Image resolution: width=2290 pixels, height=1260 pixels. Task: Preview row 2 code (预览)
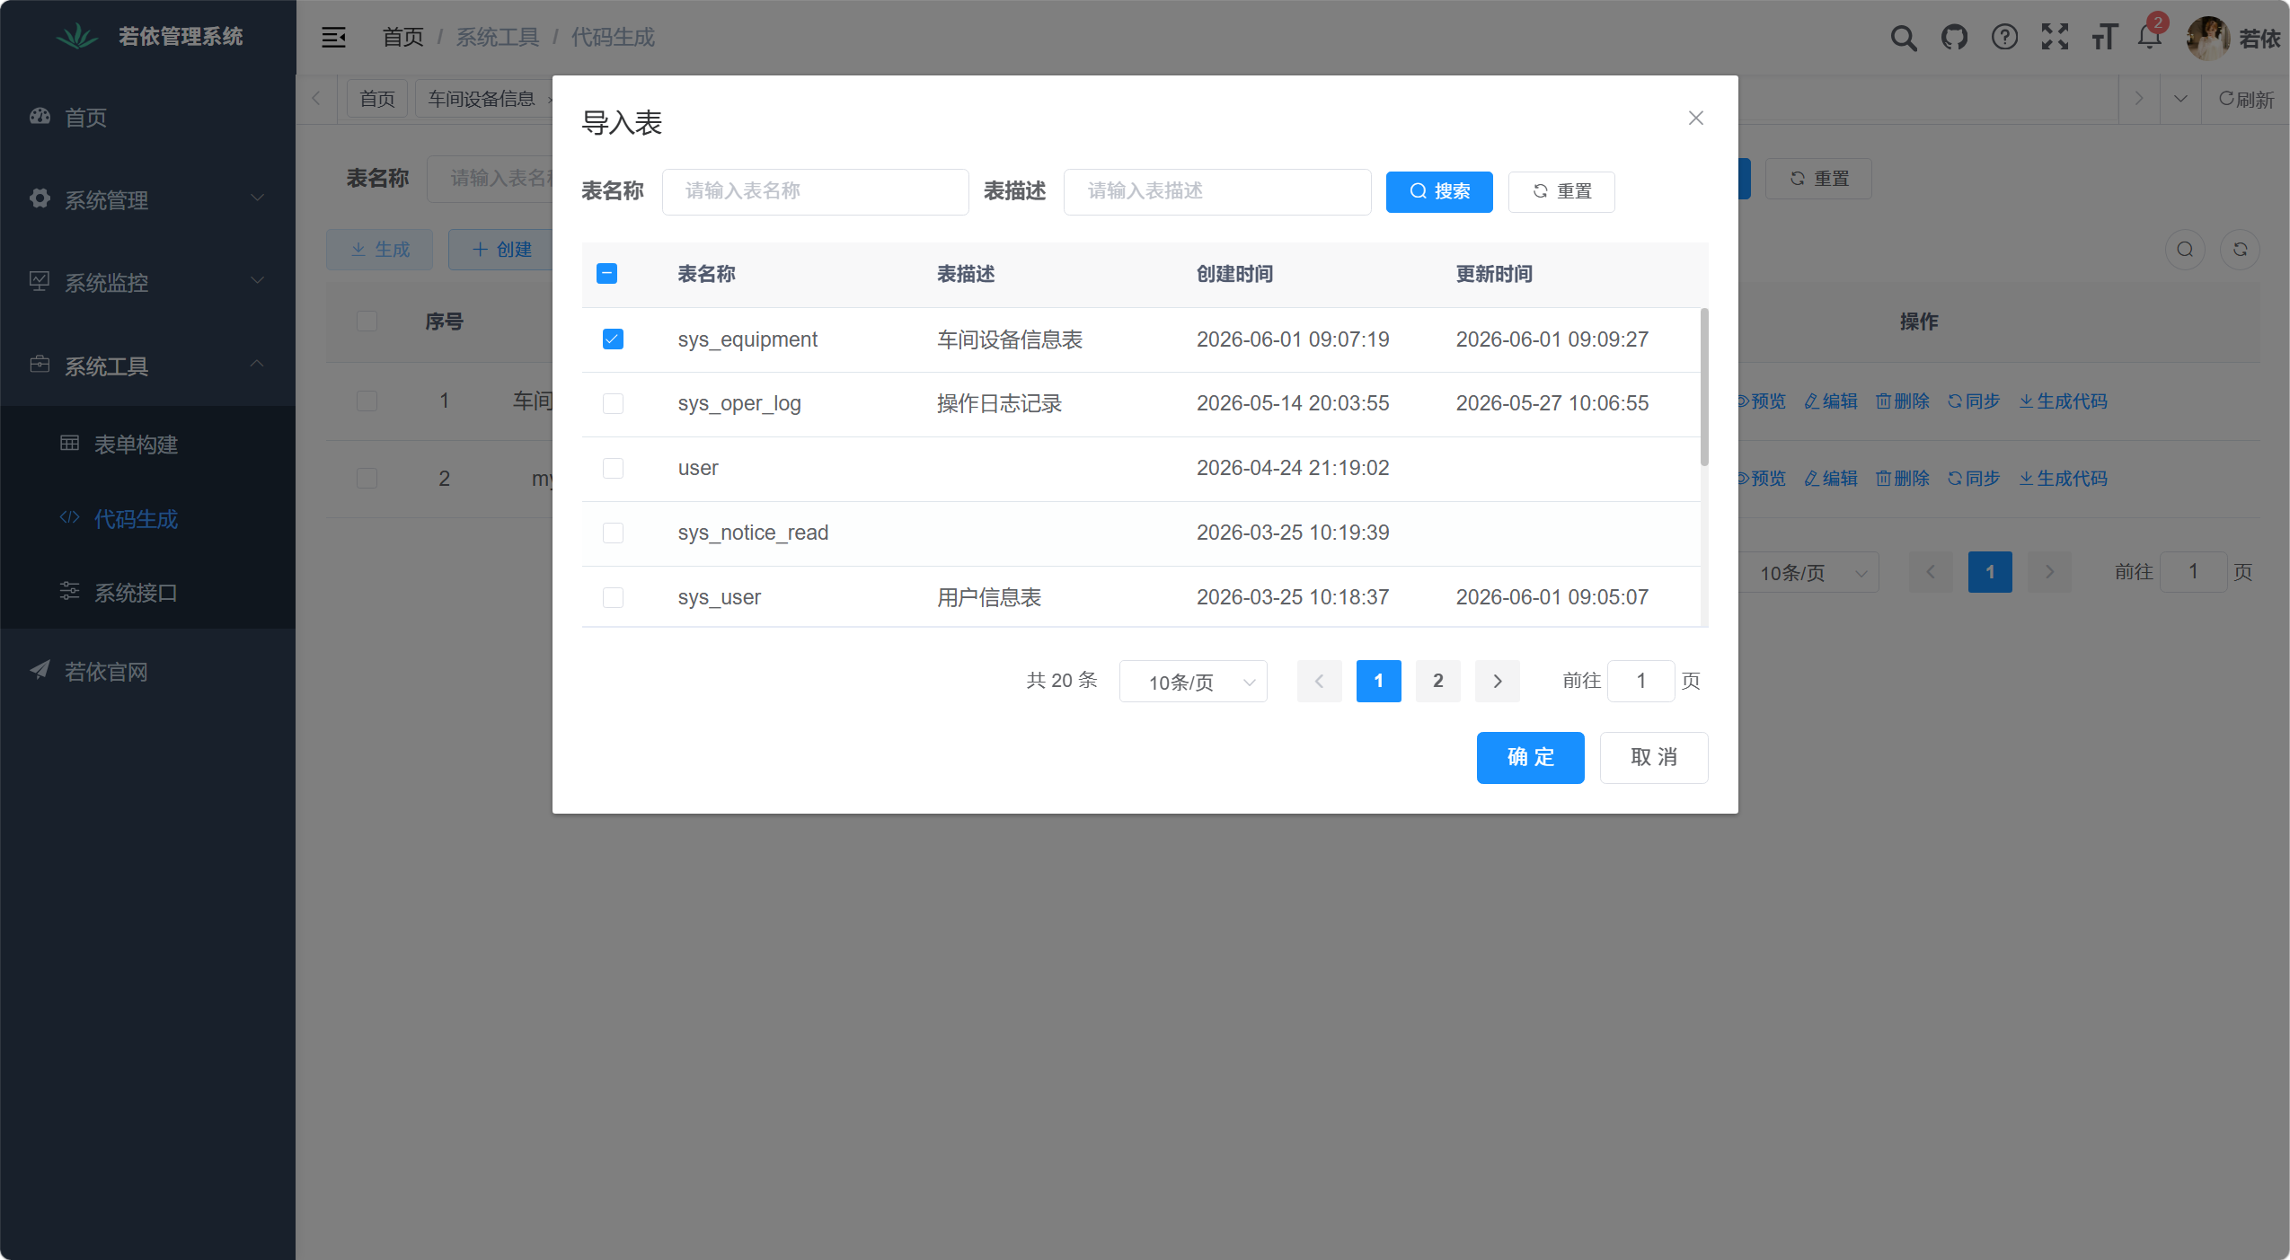click(x=1760, y=479)
